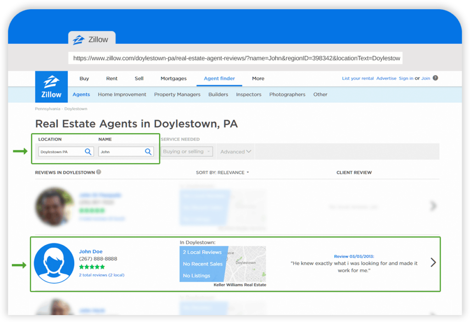This screenshot has height=322, width=470.
Task: Switch to the Agent finder tab
Action: tap(219, 79)
